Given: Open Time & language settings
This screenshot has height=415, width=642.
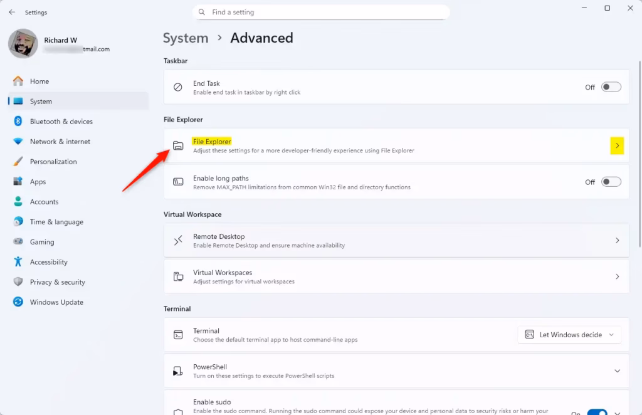Looking at the screenshot, I should (x=78, y=221).
